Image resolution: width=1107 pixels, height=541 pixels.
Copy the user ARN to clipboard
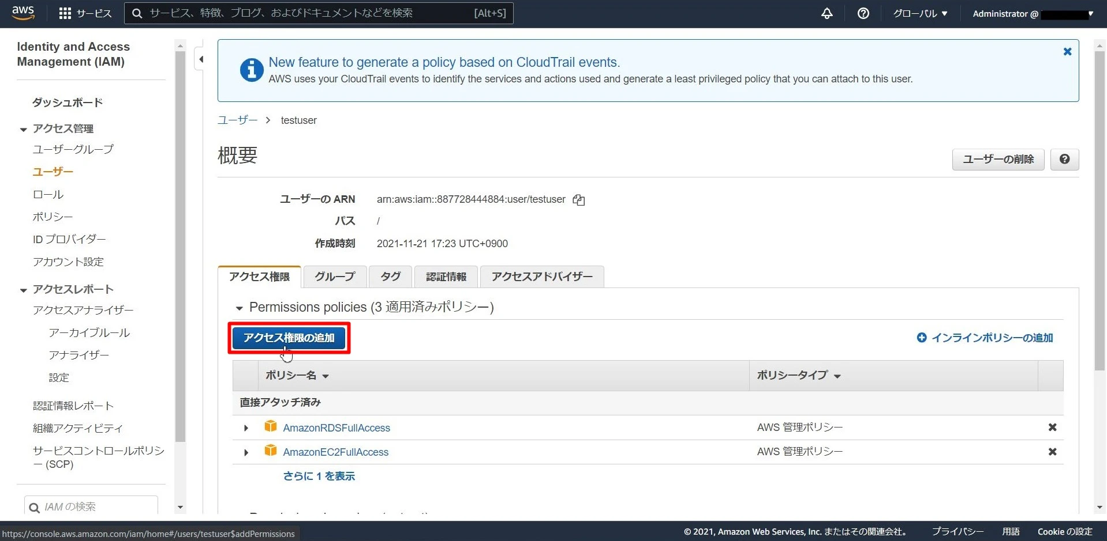tap(579, 200)
